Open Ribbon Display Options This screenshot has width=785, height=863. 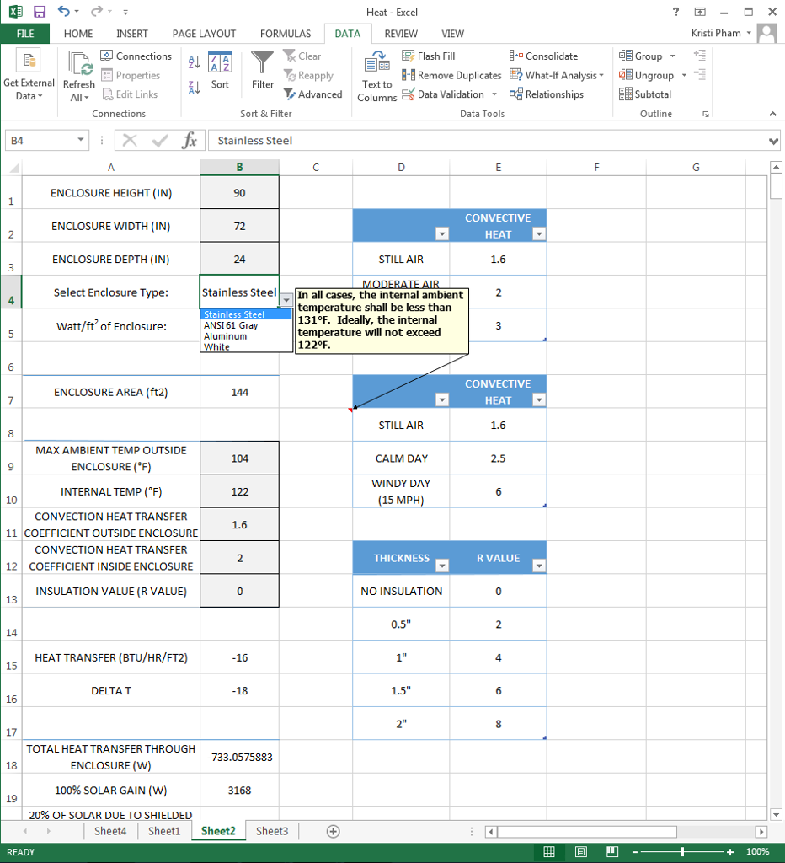click(x=700, y=12)
